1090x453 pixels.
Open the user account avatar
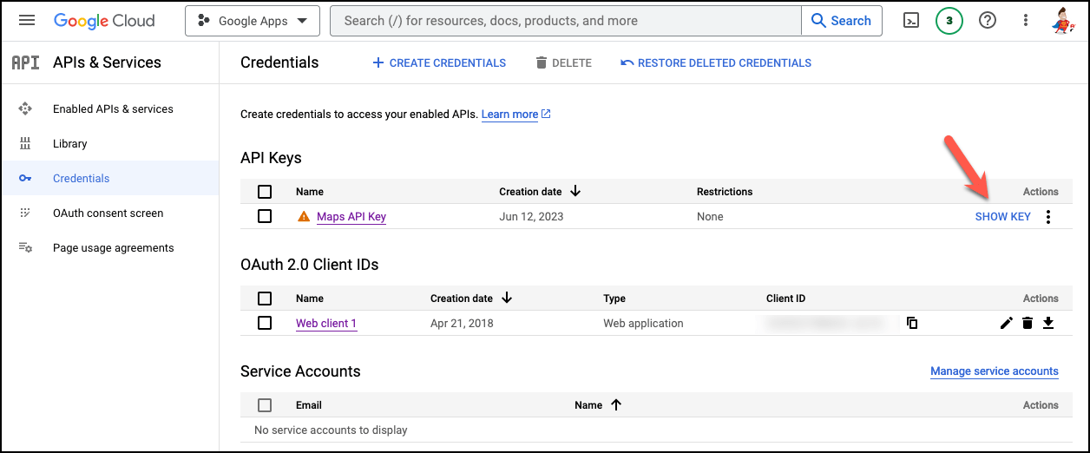(1064, 20)
